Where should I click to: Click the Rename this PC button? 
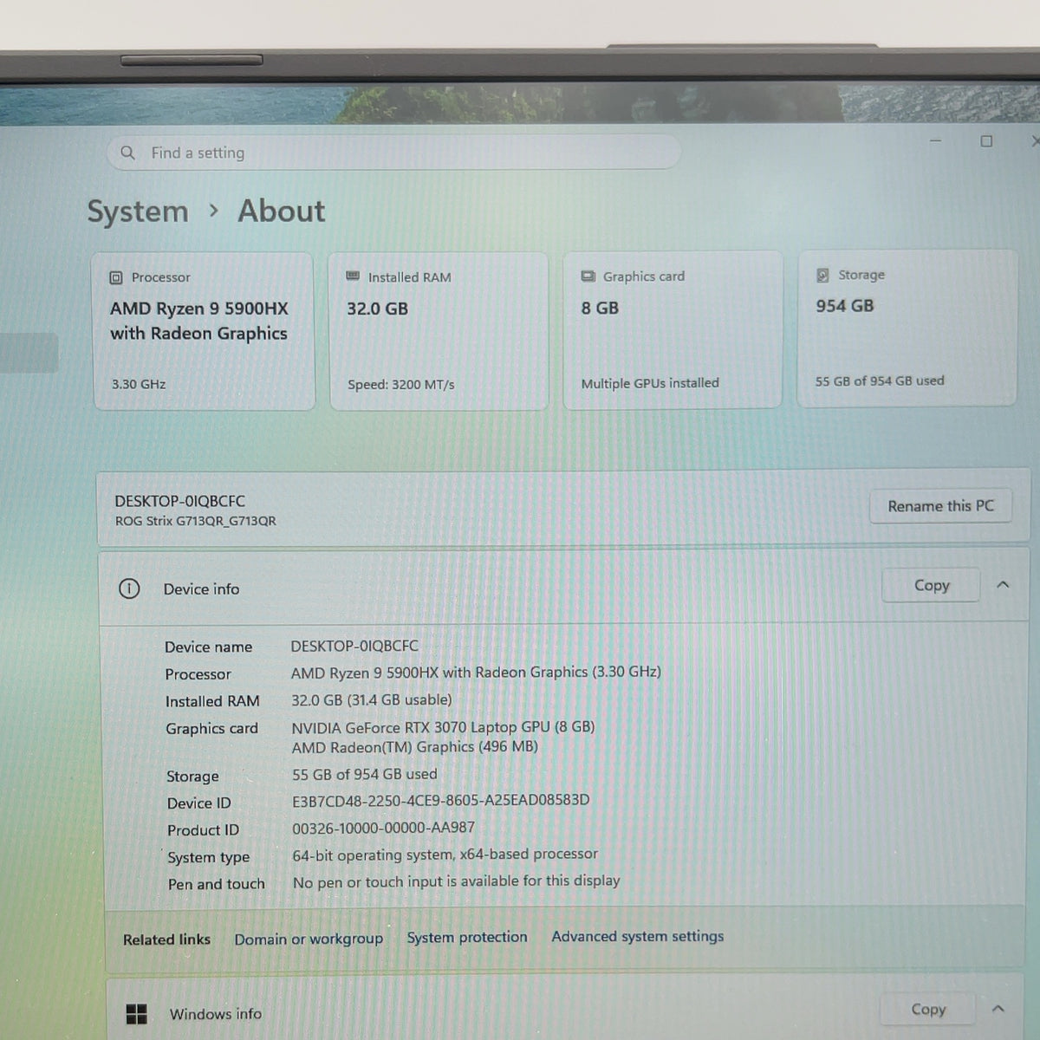click(x=940, y=506)
